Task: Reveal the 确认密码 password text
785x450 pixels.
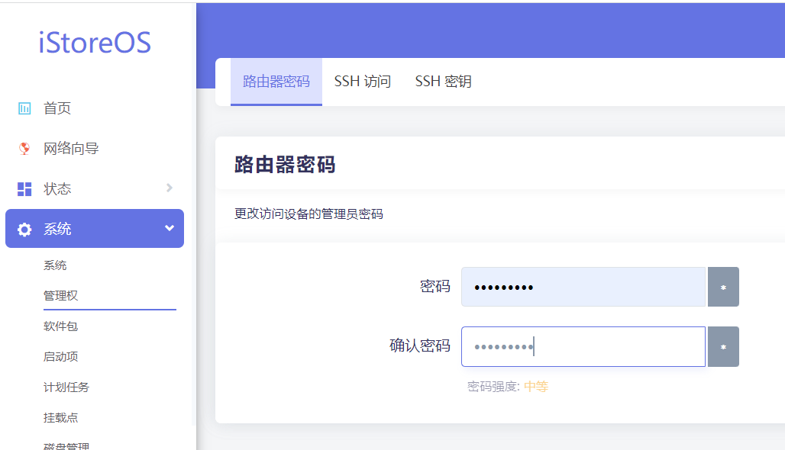Action: pos(723,346)
